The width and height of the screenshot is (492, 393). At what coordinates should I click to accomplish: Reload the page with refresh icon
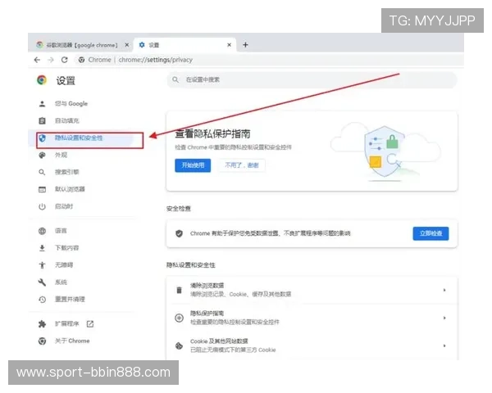pos(65,60)
